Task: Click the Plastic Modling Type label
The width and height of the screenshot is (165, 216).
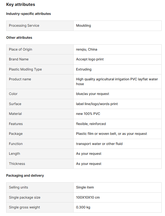Action: pos(25,69)
